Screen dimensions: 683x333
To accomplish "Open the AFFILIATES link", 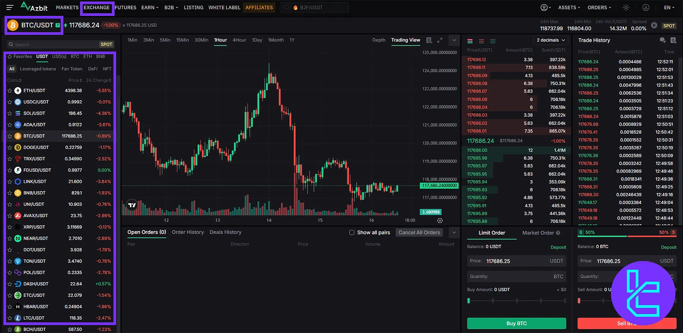I will (x=259, y=8).
